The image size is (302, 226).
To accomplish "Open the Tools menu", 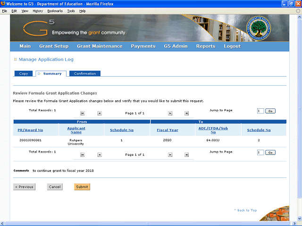I will coord(71,11).
